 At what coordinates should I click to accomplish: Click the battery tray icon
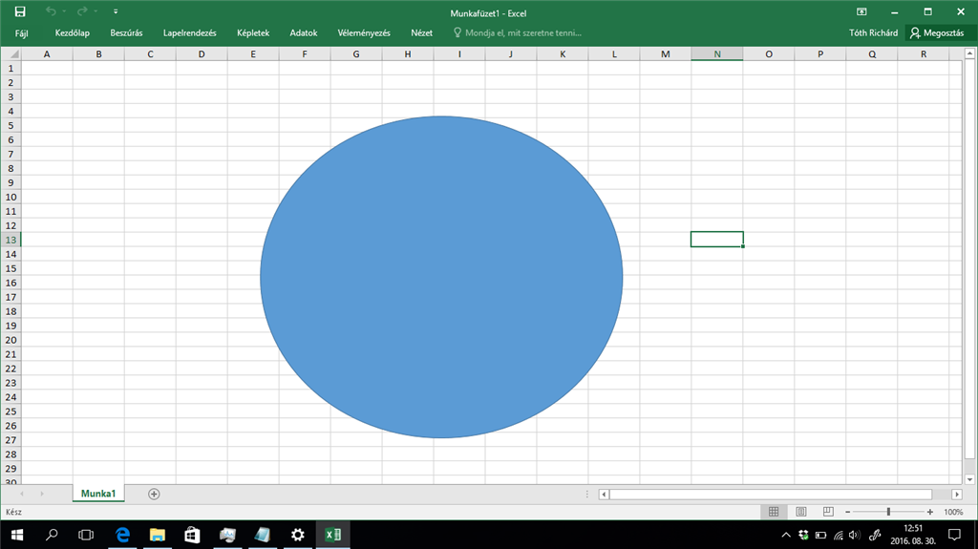(x=820, y=535)
